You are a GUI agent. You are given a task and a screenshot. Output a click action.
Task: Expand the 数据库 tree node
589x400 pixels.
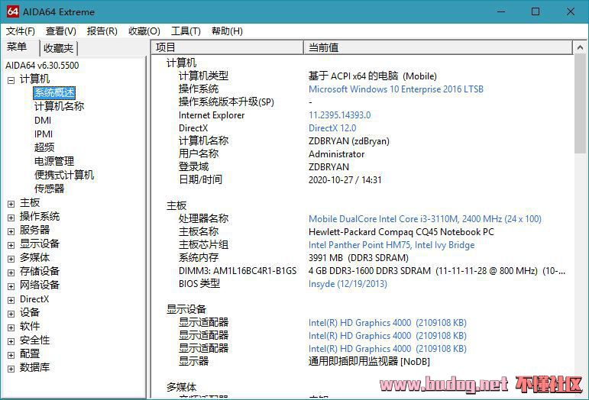point(11,369)
